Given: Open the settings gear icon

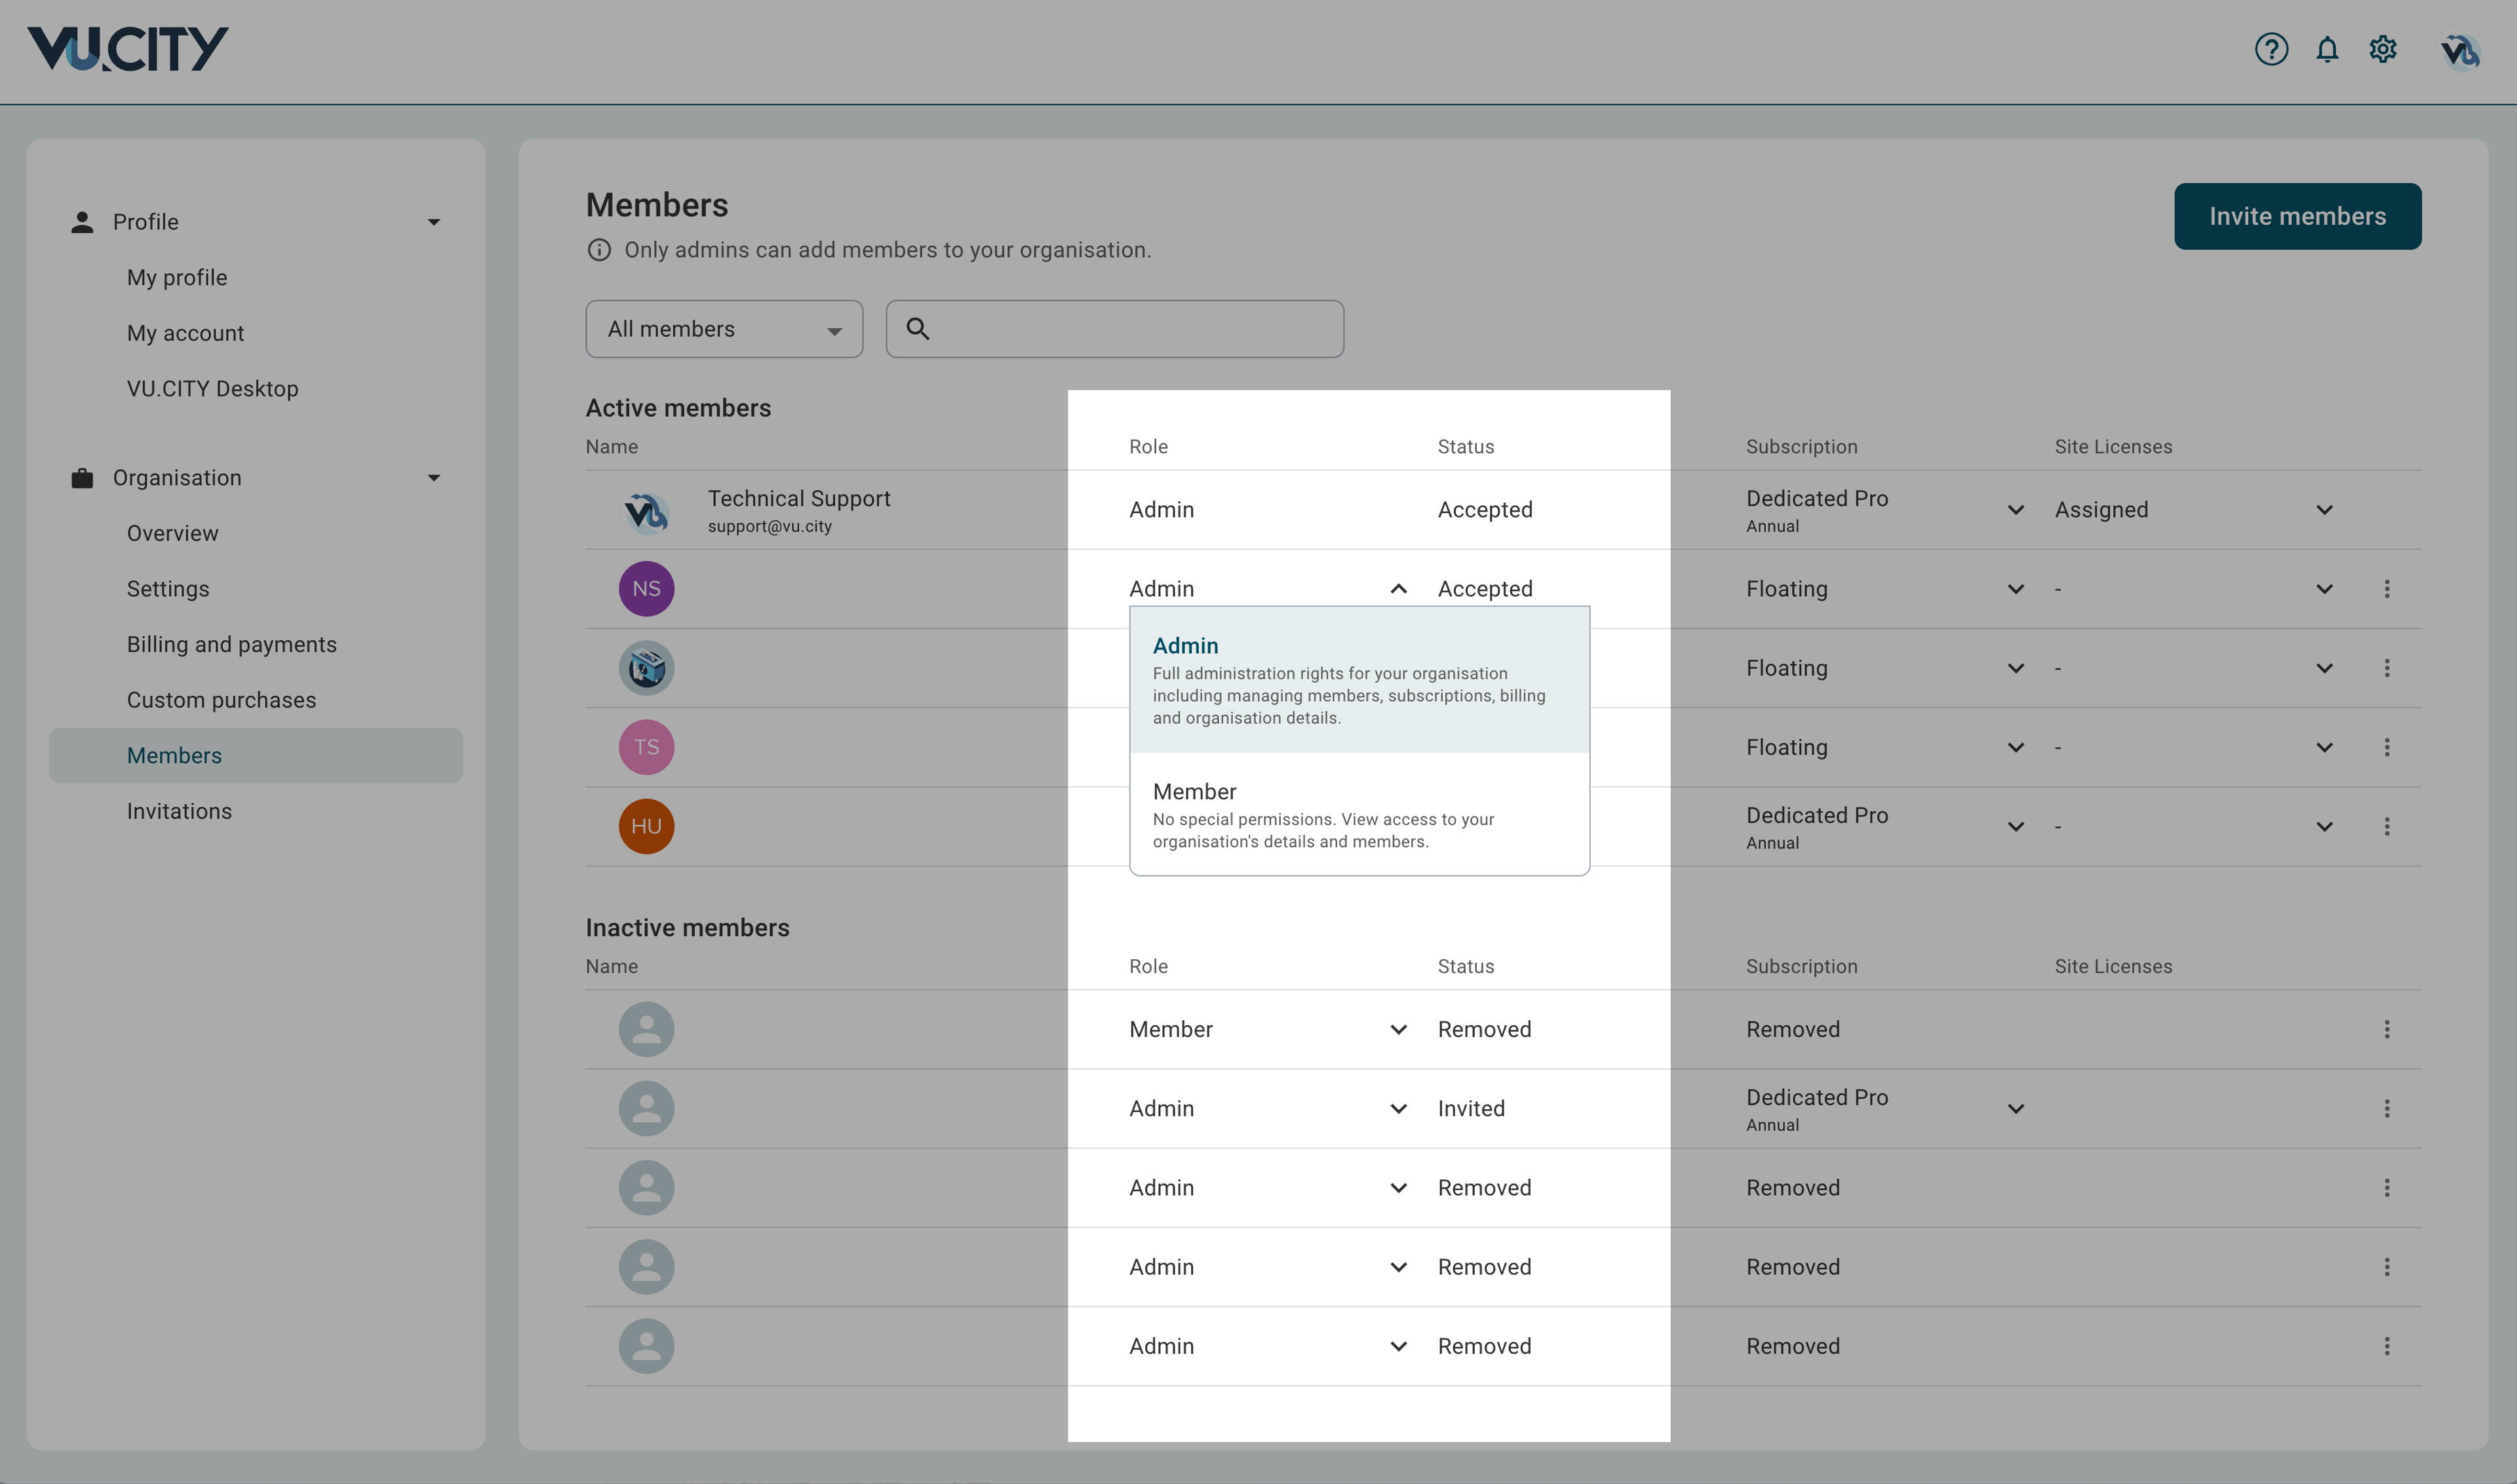Looking at the screenshot, I should (x=2383, y=49).
